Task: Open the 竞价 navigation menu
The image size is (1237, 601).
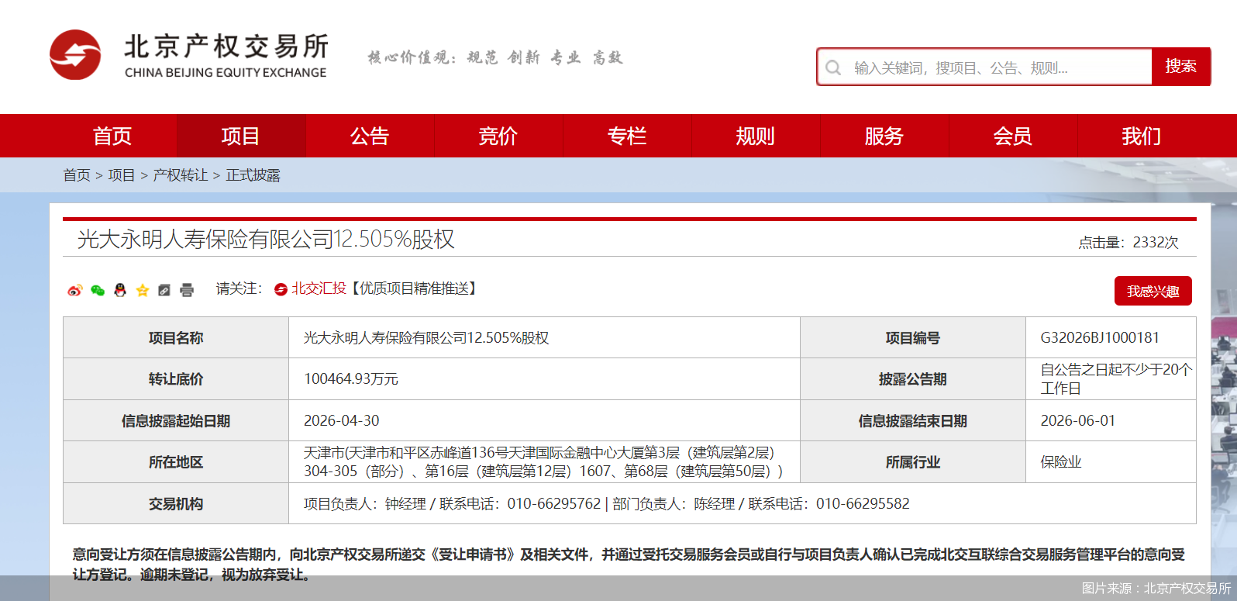Action: coord(498,136)
